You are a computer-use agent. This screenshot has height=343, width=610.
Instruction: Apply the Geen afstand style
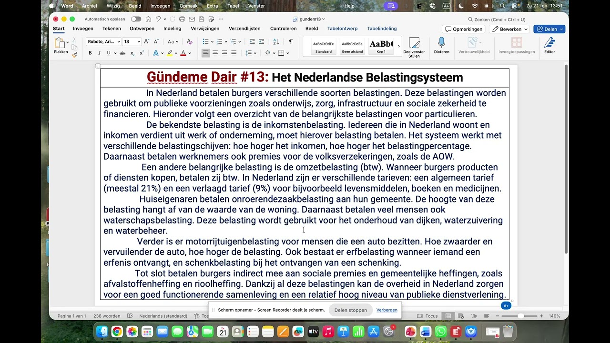(352, 46)
